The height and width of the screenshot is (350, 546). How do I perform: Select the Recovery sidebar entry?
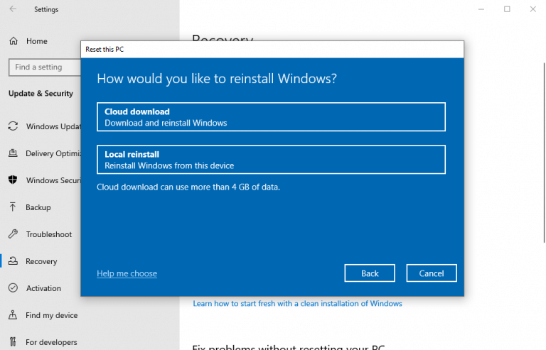pos(41,261)
